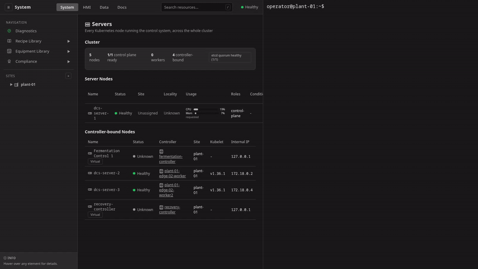Click the Mem usage bar for dcs-server-1

206,113
